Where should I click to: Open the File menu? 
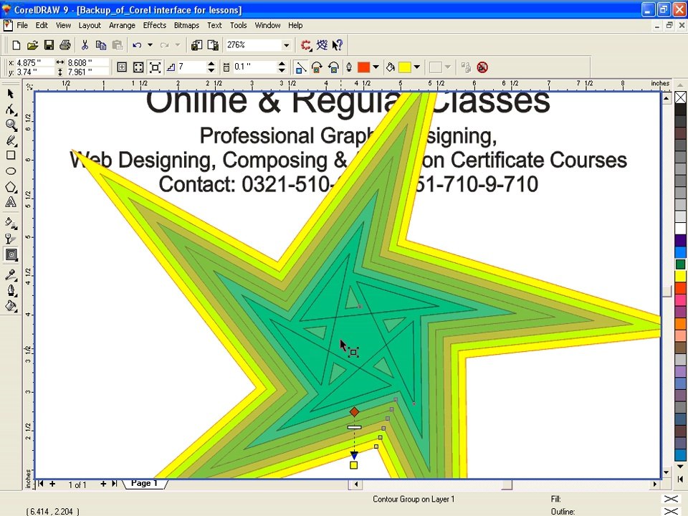click(22, 25)
